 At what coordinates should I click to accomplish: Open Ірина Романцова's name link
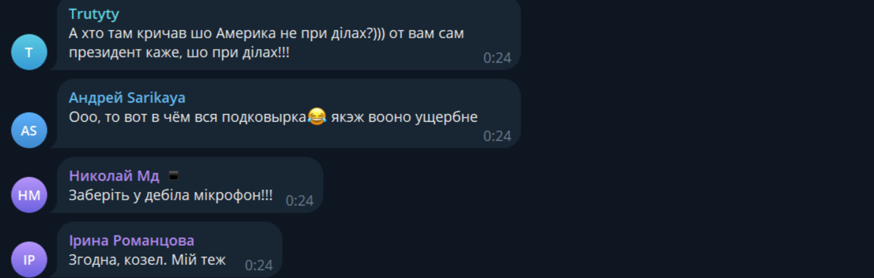132,240
